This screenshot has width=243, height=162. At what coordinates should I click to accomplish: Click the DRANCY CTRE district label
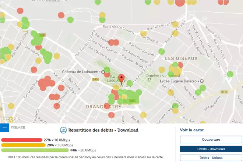[99, 106]
